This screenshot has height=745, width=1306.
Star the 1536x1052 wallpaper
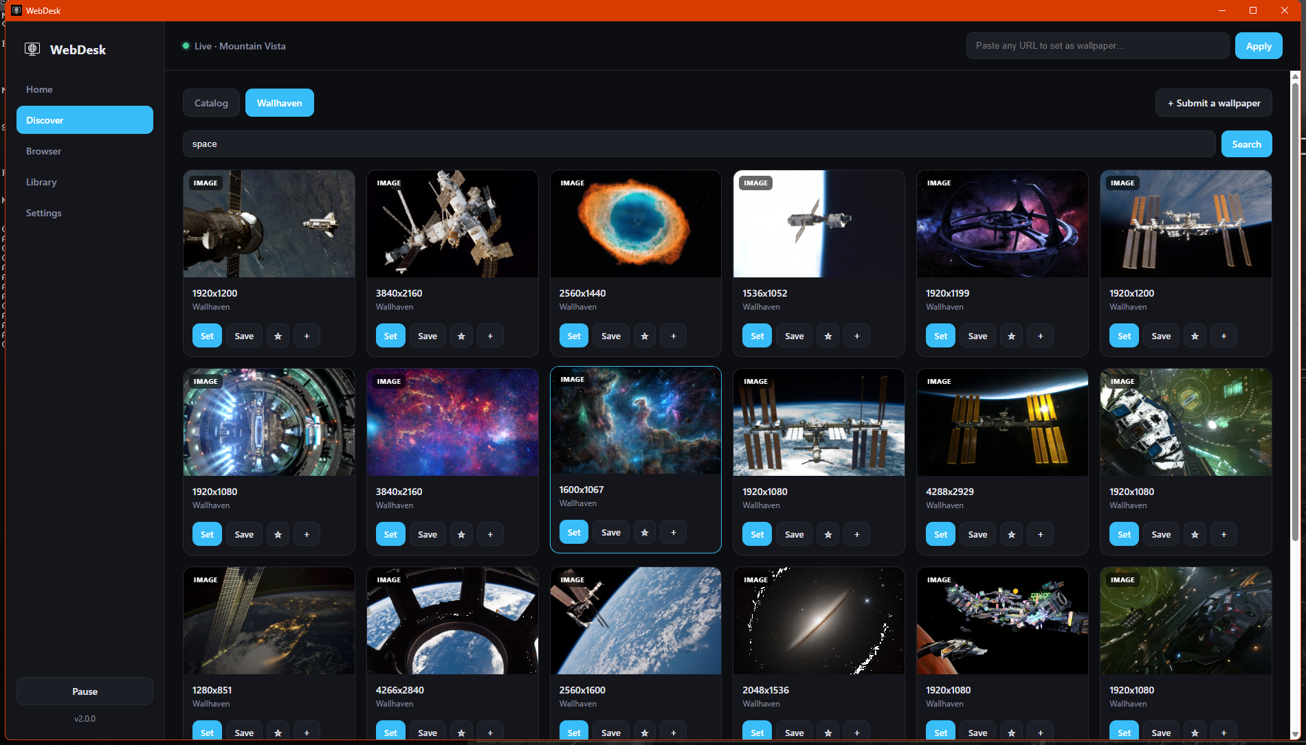(x=828, y=336)
